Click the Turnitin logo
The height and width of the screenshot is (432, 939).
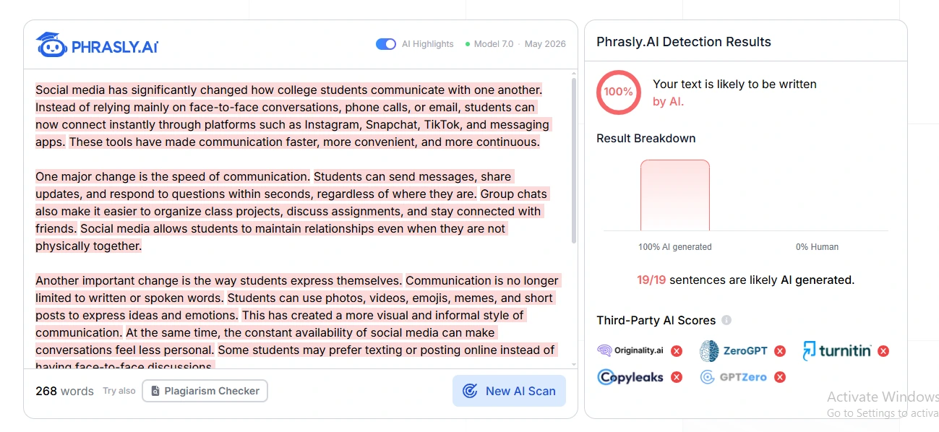837,351
